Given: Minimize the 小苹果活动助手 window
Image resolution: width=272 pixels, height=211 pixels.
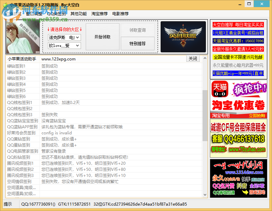Looking at the screenshot, I should point(240,4).
